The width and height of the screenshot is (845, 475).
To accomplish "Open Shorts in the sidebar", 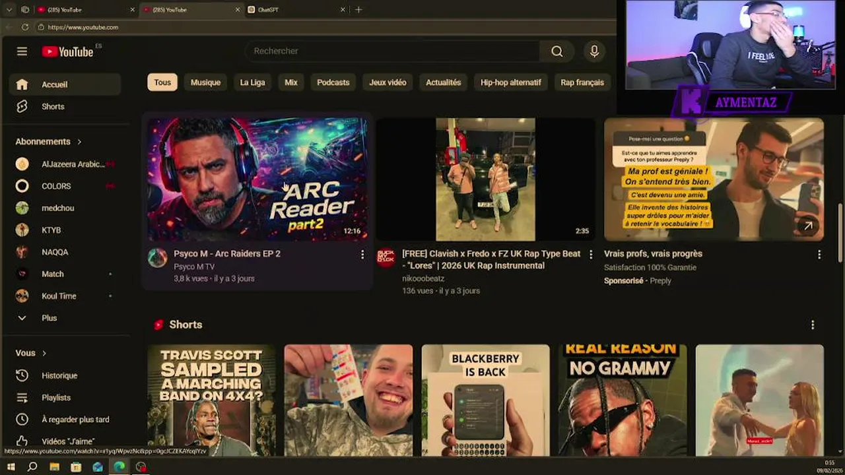I will point(65,106).
